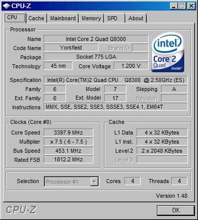
Task: Click the Core Speed value field
Action: (69, 133)
